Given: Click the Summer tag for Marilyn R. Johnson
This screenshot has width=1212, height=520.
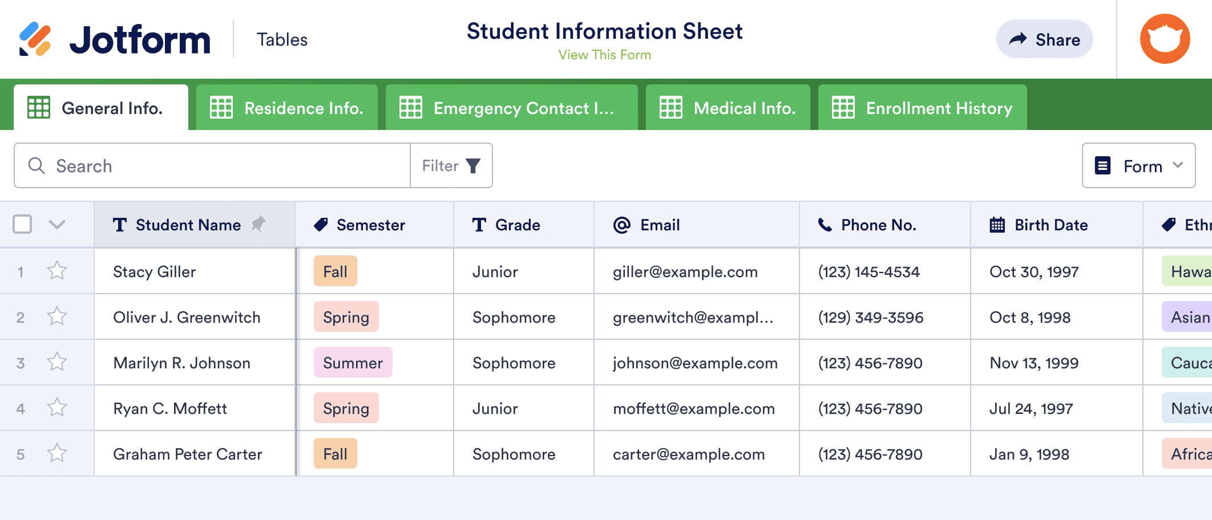Looking at the screenshot, I should tap(353, 363).
